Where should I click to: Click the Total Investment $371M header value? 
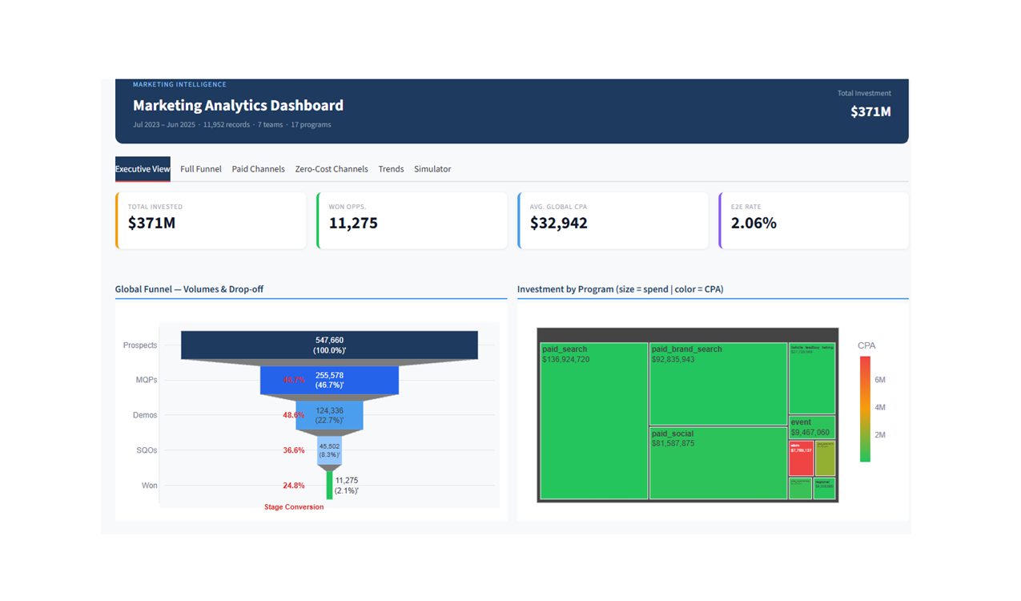(870, 112)
